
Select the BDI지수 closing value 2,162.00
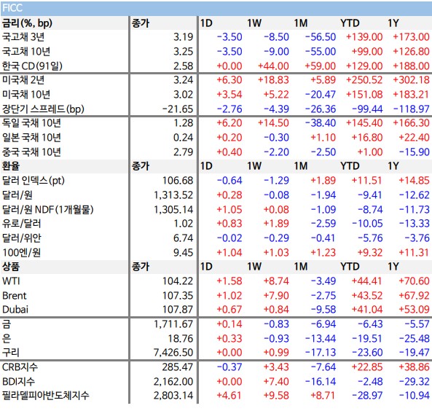173,382
